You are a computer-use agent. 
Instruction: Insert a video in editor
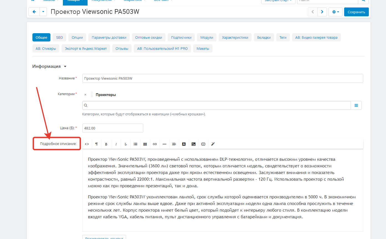coord(203,144)
